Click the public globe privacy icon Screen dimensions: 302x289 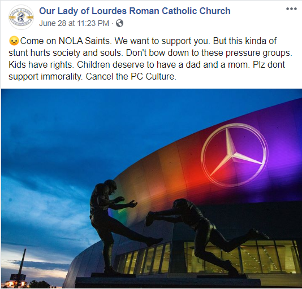[119, 24]
